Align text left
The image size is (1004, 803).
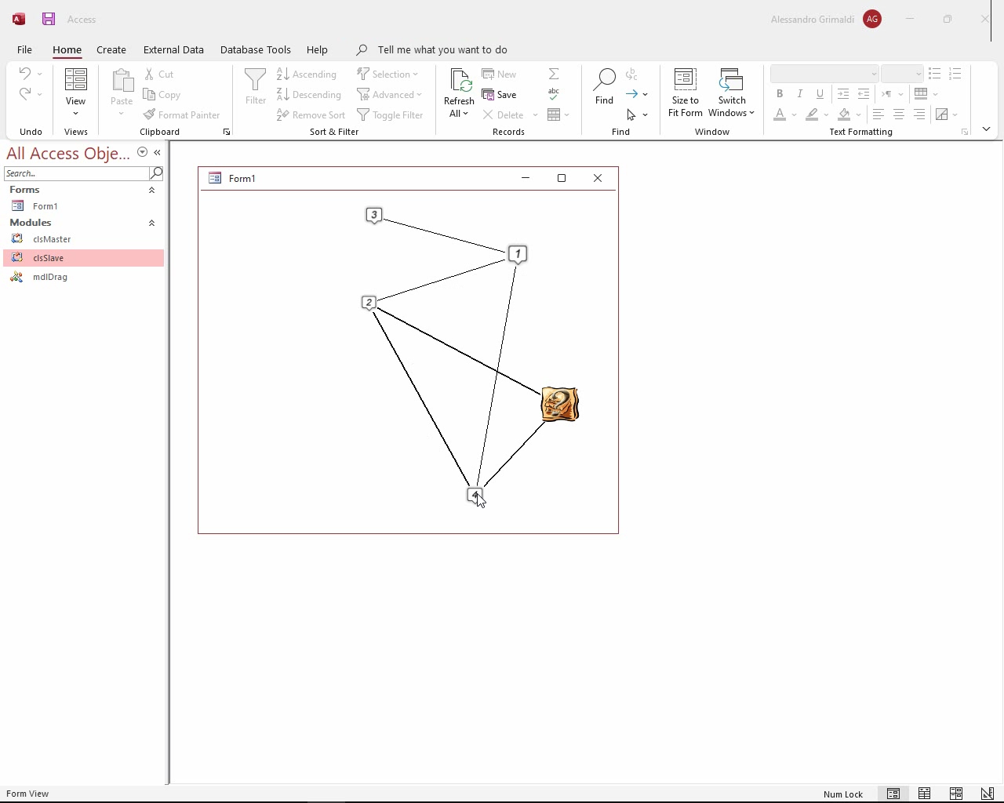coord(878,114)
